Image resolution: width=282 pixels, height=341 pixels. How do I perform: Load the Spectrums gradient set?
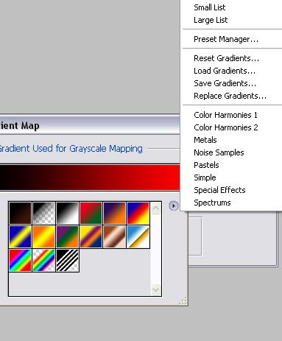[x=212, y=203]
